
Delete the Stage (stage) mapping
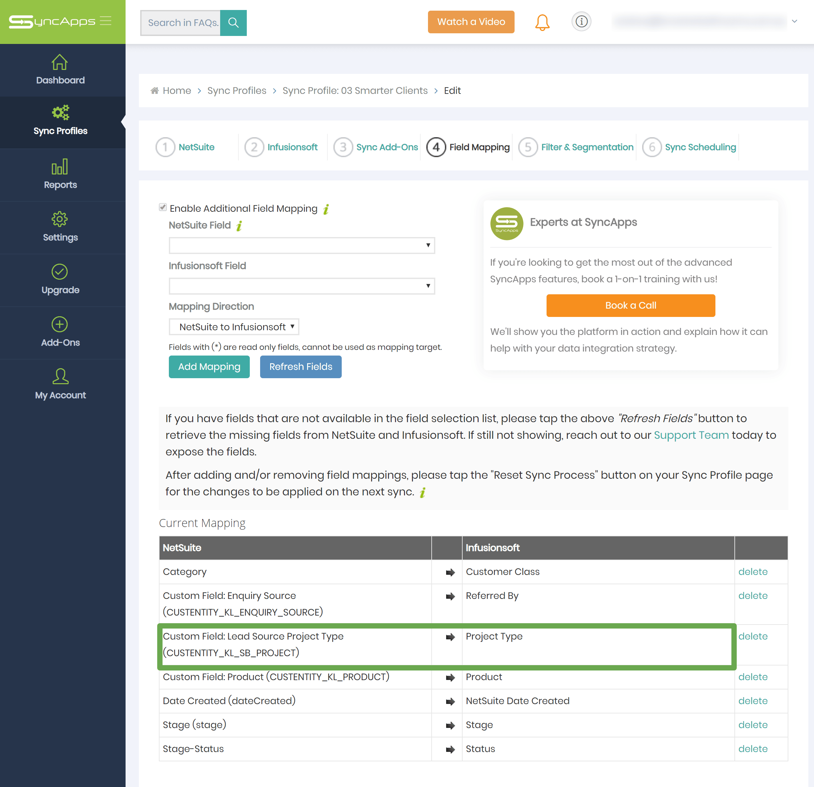(752, 725)
